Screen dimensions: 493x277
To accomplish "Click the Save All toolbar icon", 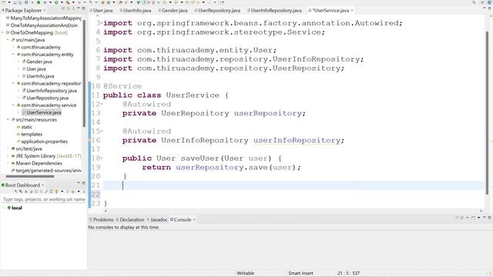I will click(x=20, y=2).
